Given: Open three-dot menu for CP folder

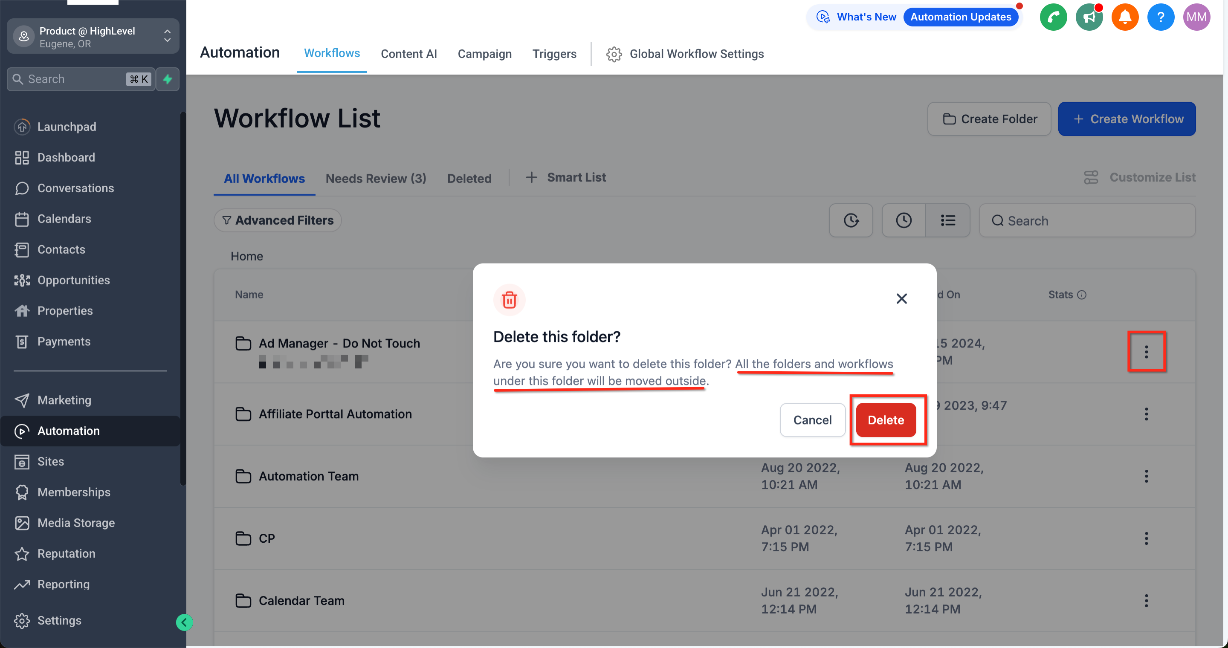Looking at the screenshot, I should [1146, 538].
